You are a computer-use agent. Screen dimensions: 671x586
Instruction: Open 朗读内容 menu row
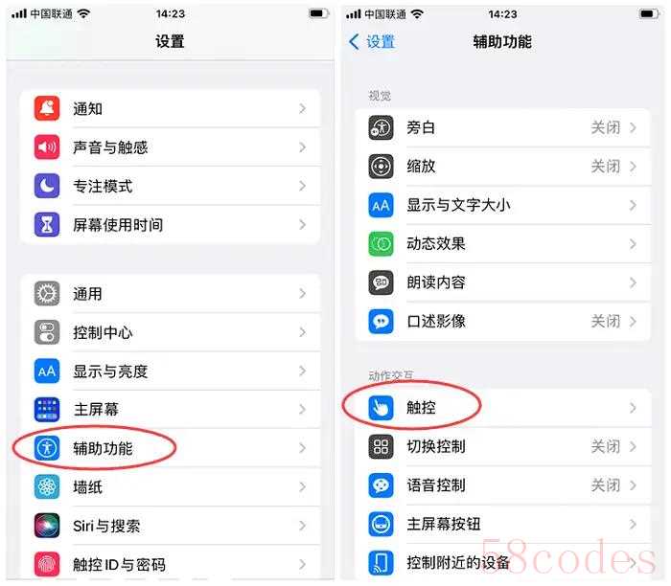pyautogui.click(x=503, y=282)
